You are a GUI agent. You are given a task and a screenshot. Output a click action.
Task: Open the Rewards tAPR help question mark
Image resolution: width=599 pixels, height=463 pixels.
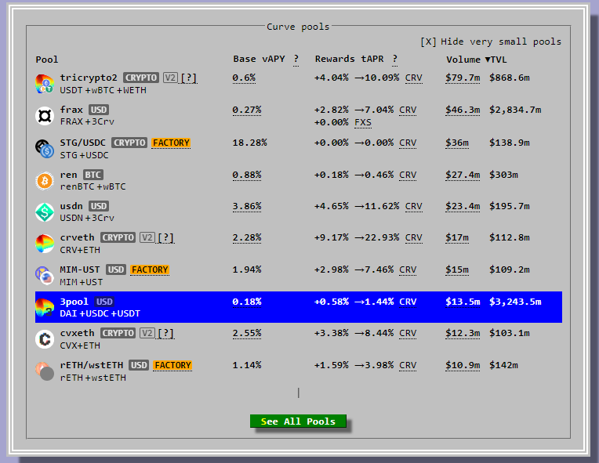pyautogui.click(x=394, y=60)
